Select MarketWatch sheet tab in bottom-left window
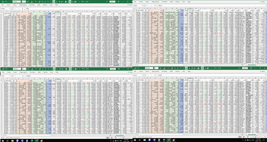Viewport: 267px width, 142px height. 120,135
